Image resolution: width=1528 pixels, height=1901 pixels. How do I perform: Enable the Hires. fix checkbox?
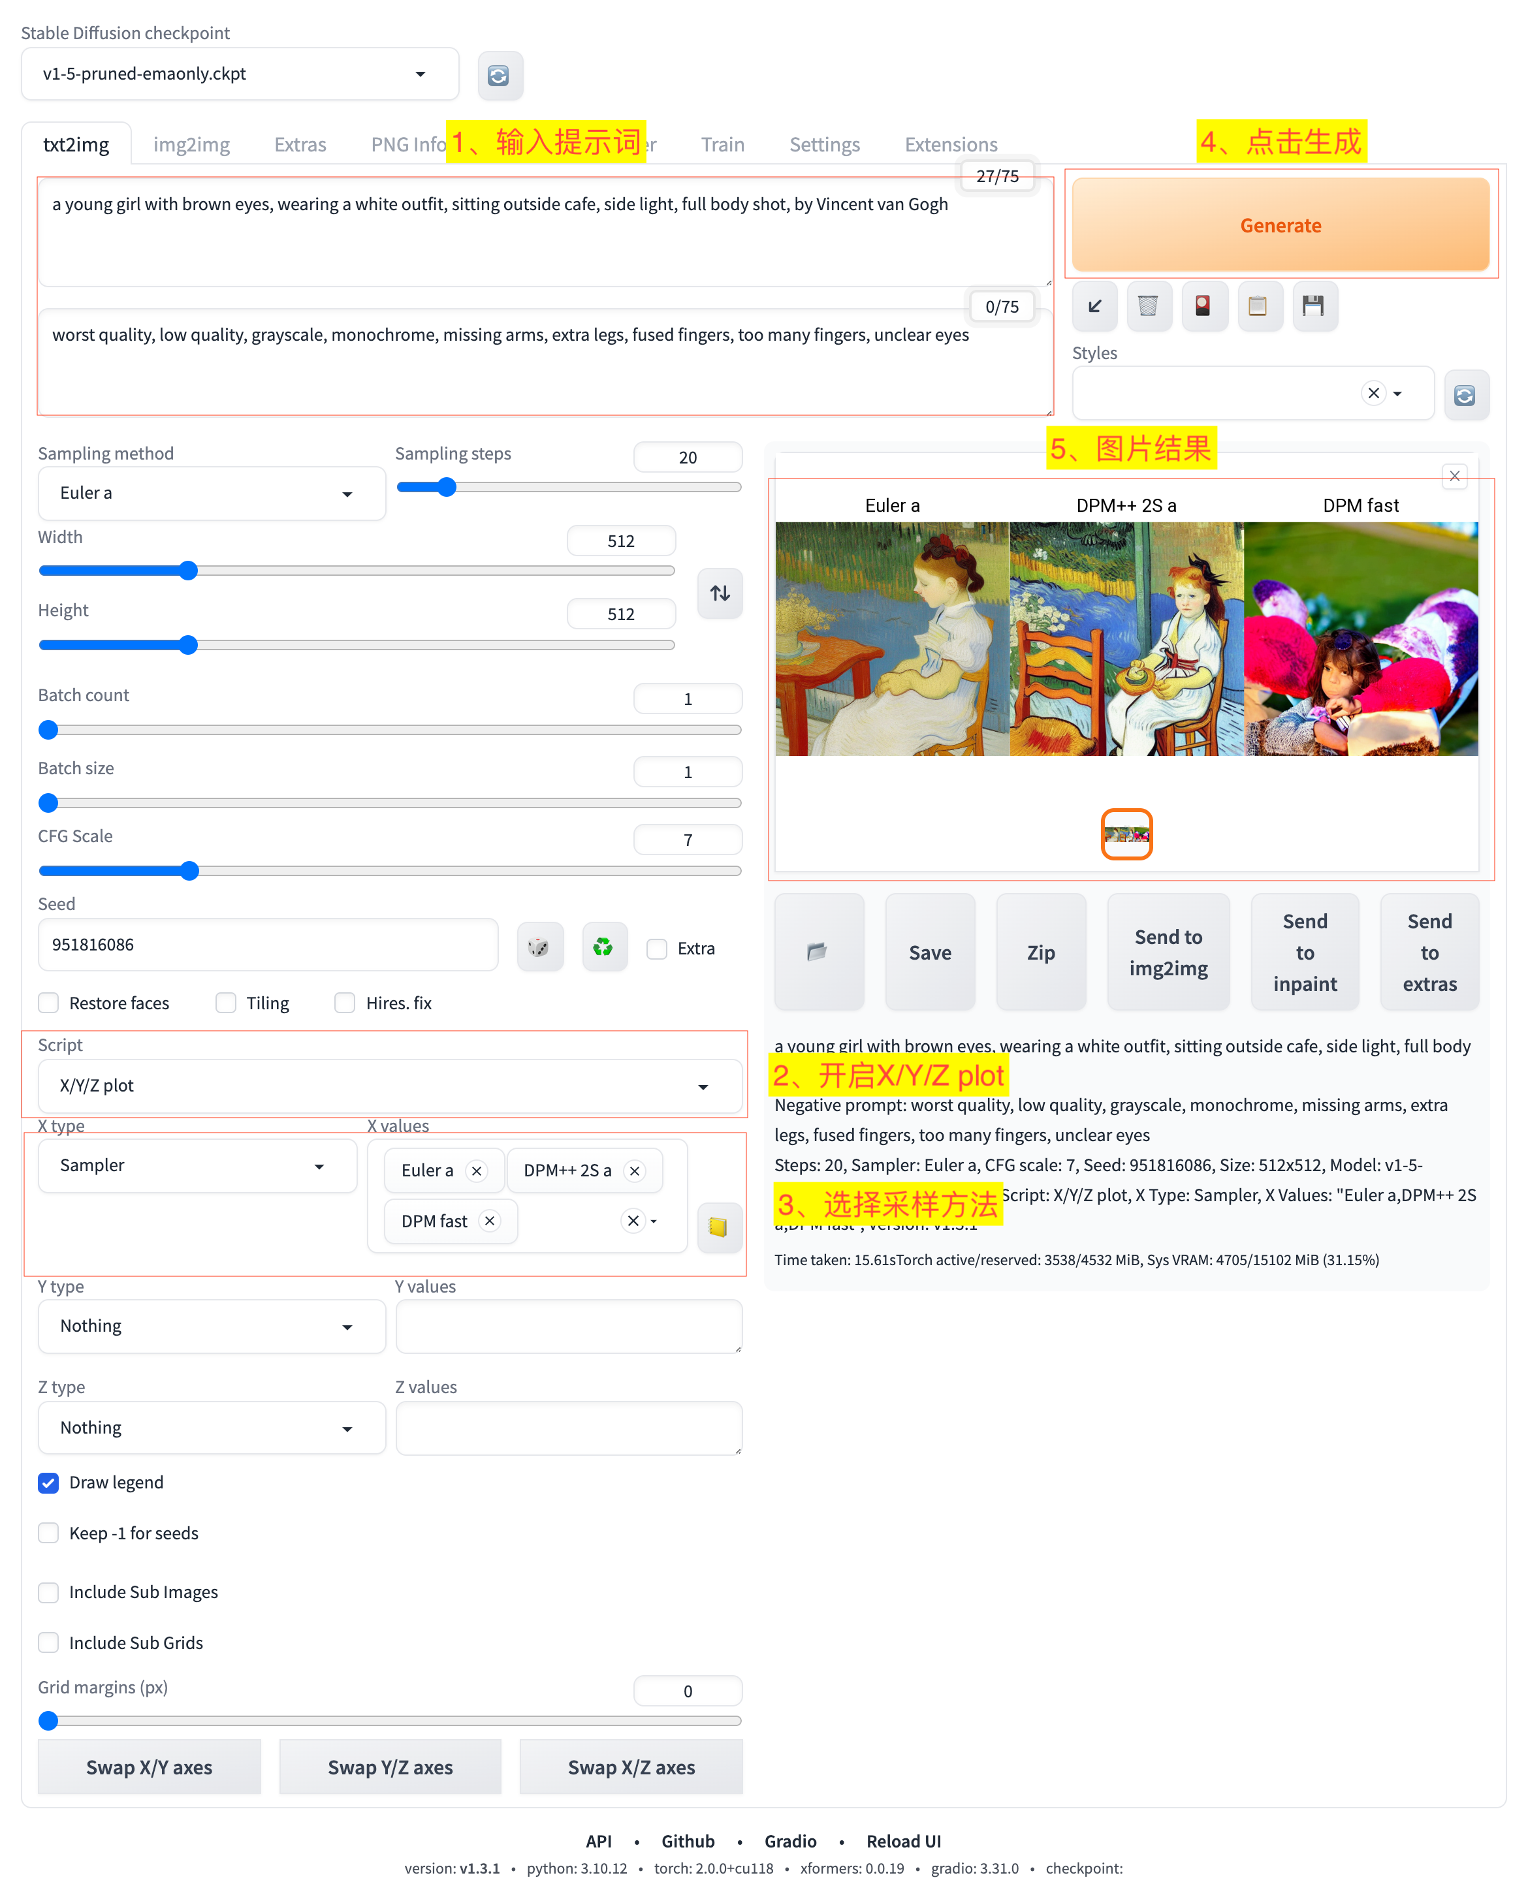(345, 1003)
